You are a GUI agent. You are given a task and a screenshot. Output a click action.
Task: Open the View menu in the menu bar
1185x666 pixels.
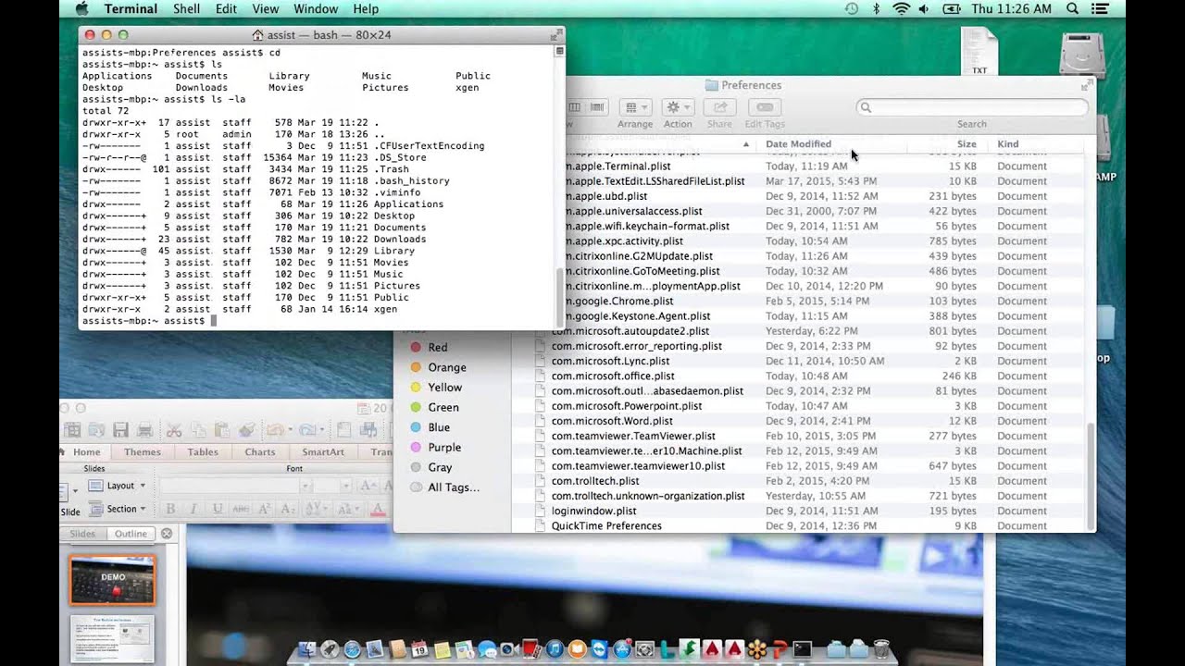[265, 8]
